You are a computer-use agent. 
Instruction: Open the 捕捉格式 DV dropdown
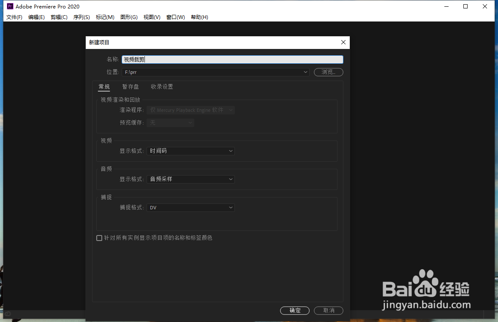(190, 208)
